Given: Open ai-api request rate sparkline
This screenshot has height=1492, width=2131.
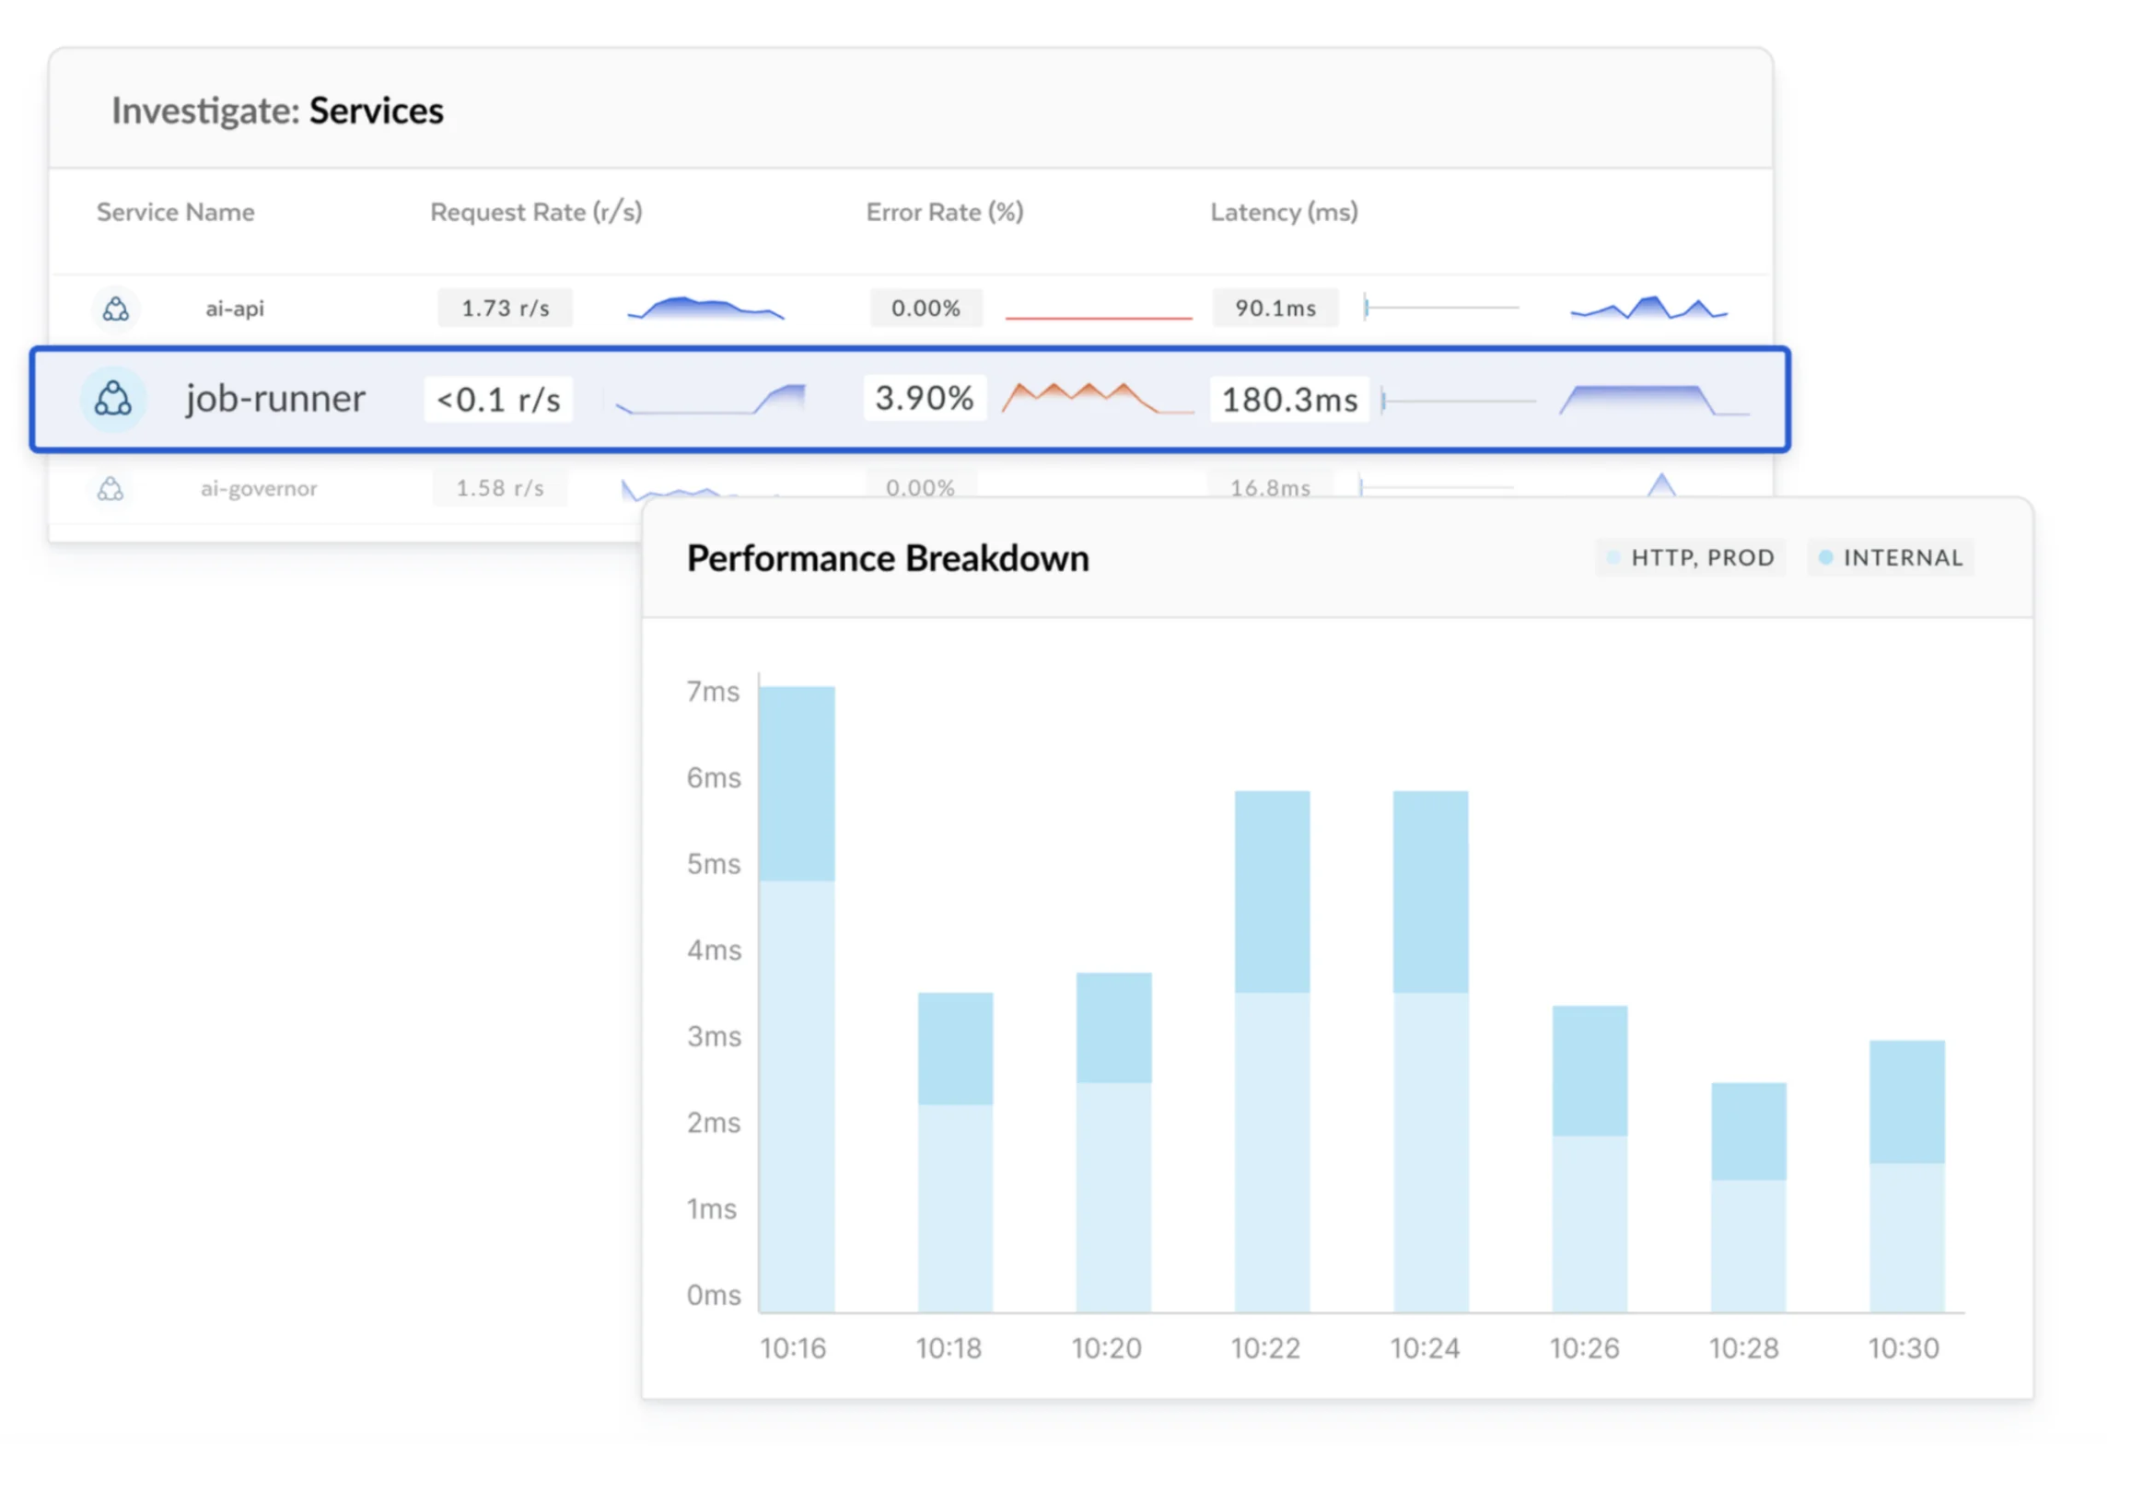Looking at the screenshot, I should click(x=706, y=309).
